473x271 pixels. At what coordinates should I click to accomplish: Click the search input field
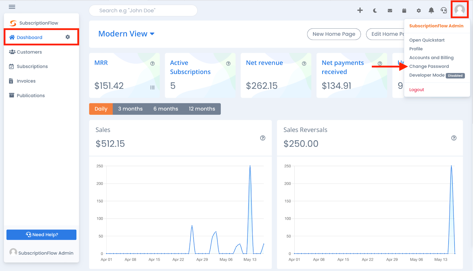point(143,11)
